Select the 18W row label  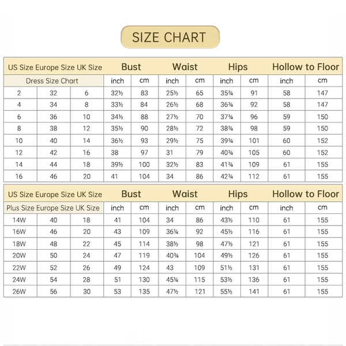pyautogui.click(x=19, y=244)
